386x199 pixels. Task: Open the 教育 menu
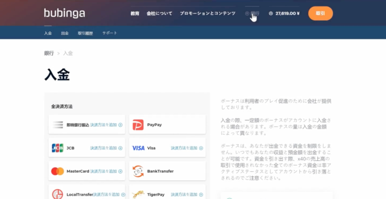pos(135,13)
